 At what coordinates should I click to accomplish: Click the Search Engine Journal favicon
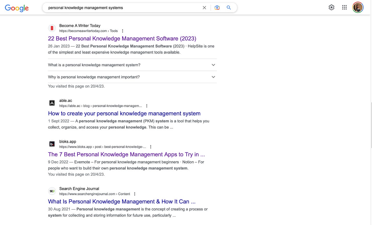pyautogui.click(x=52, y=191)
